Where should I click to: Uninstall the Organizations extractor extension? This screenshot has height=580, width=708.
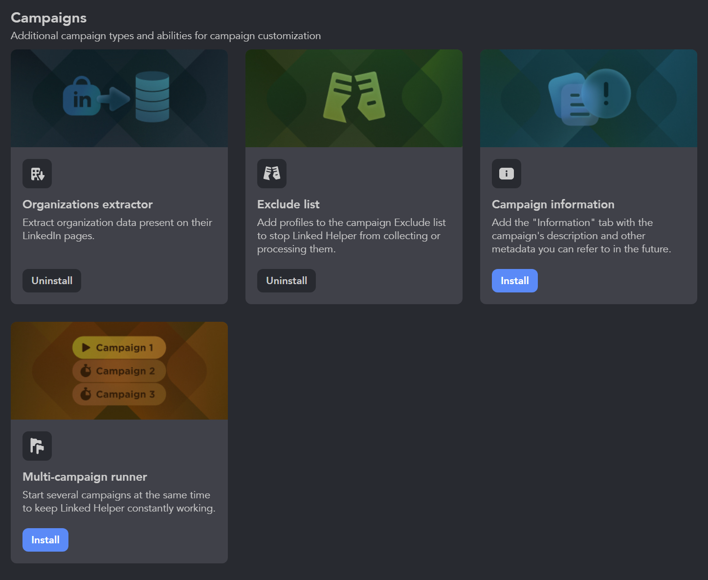pyautogui.click(x=51, y=281)
